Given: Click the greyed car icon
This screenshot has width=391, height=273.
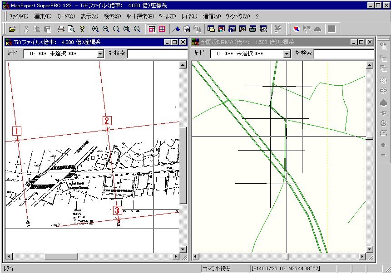Looking at the screenshot, I should 317,29.
